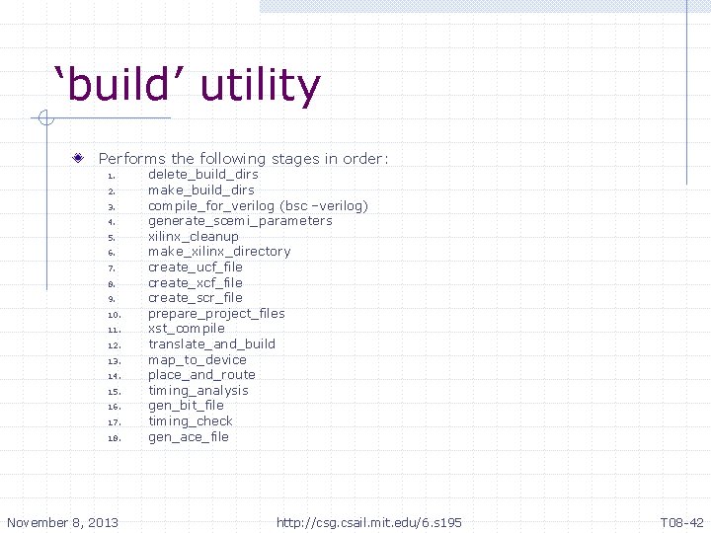Click list item create_scr_file

[x=196, y=298]
